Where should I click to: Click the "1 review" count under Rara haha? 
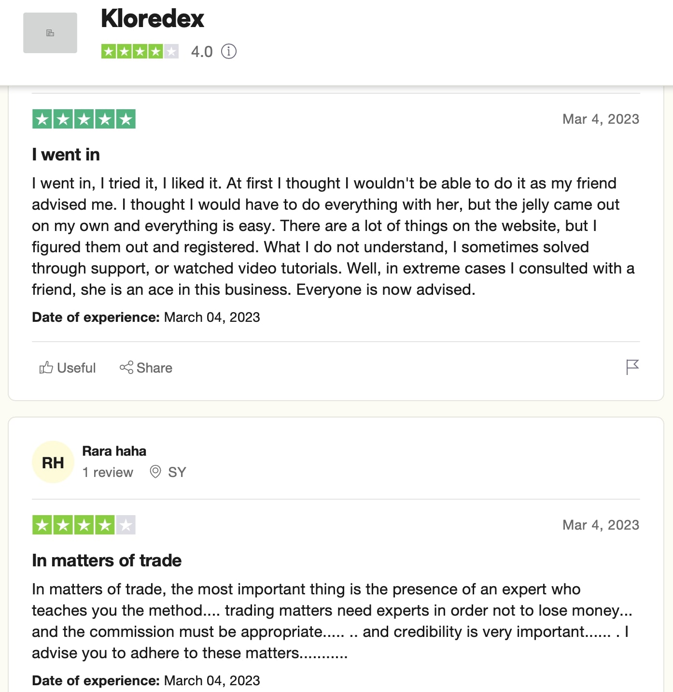108,472
